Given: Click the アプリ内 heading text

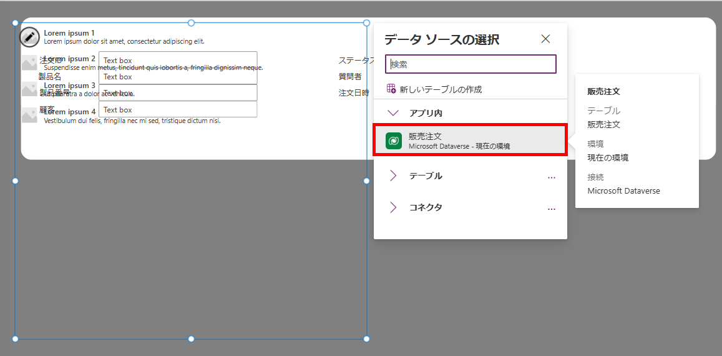Looking at the screenshot, I should click(x=426, y=113).
